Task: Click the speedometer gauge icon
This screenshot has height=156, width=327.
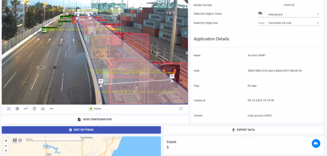Action: point(43,109)
